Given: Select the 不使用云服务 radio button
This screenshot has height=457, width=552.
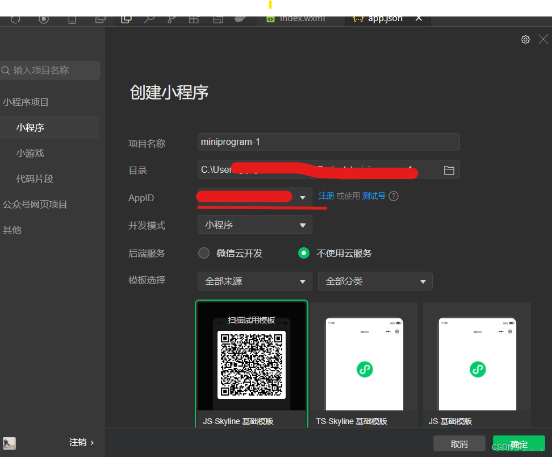Looking at the screenshot, I should pos(304,253).
